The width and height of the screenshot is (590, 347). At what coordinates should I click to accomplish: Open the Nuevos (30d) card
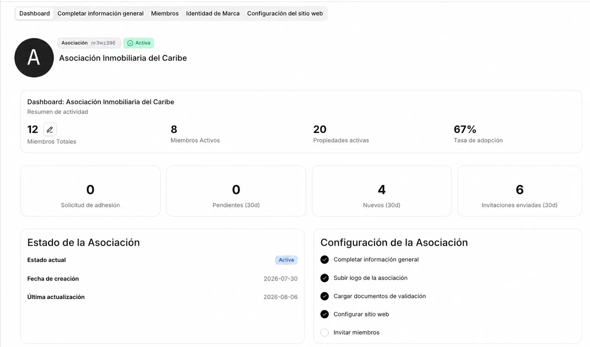(382, 191)
